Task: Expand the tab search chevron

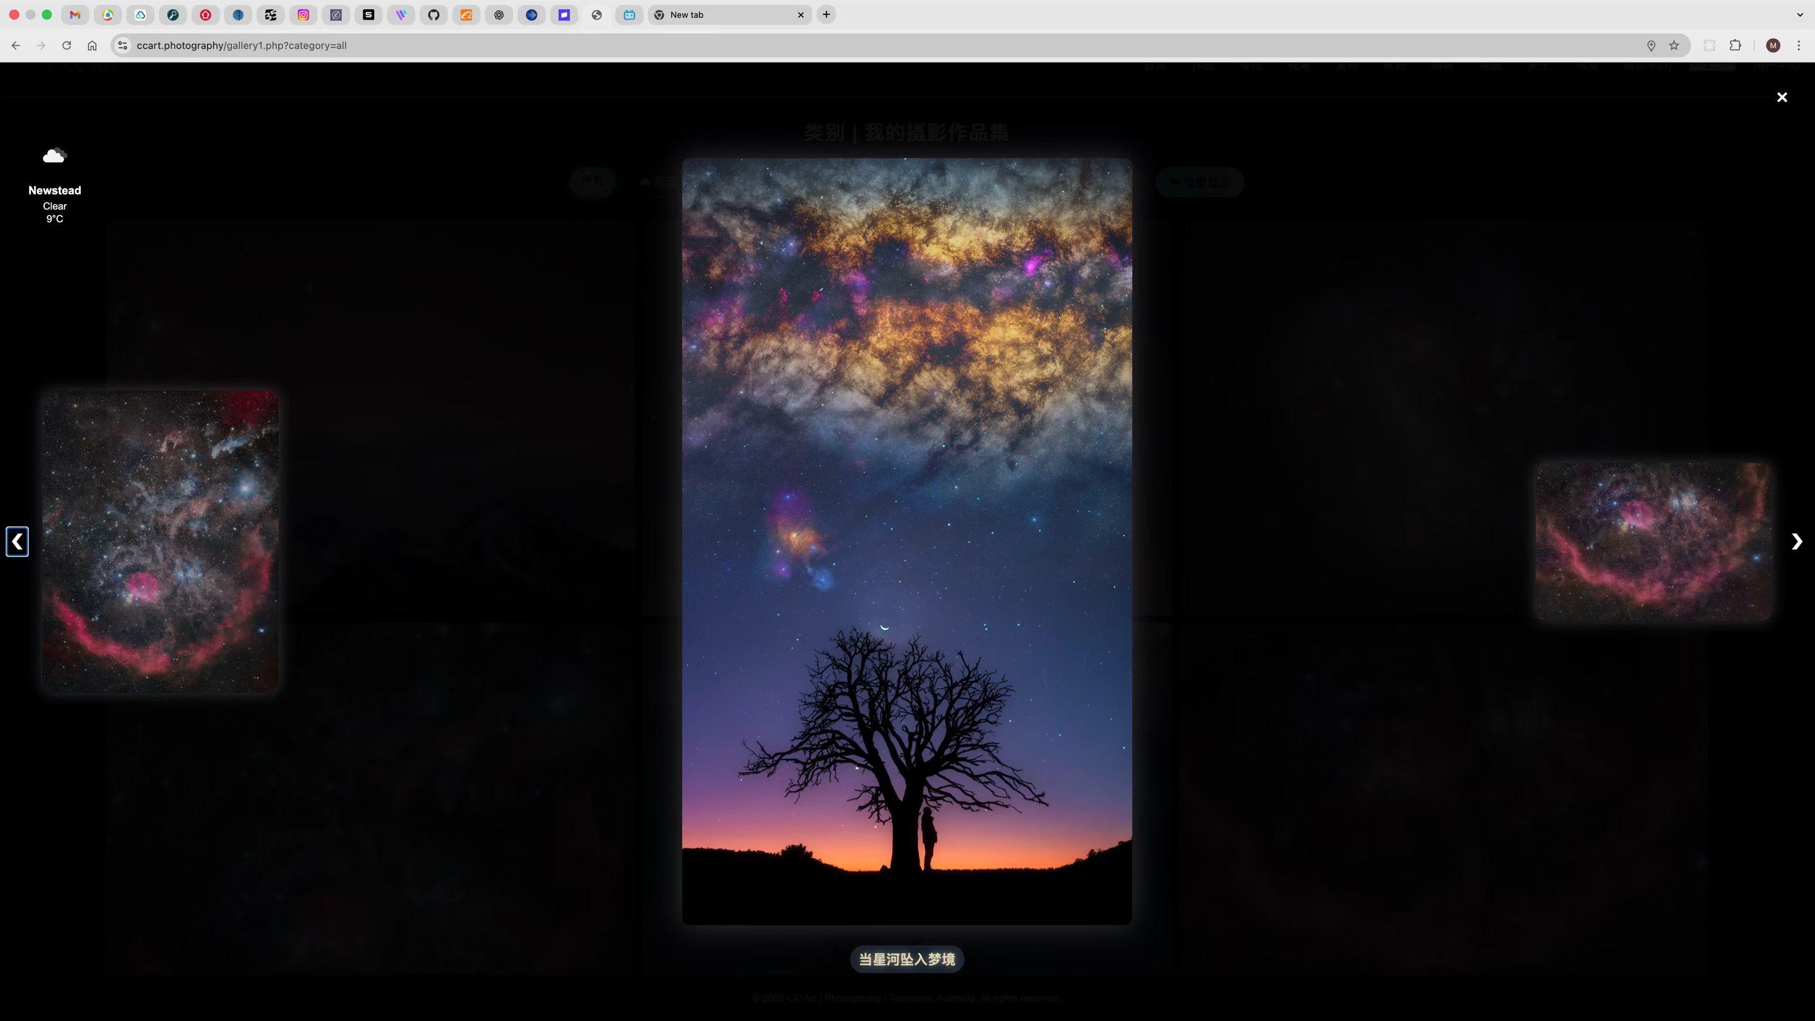Action: (1800, 15)
